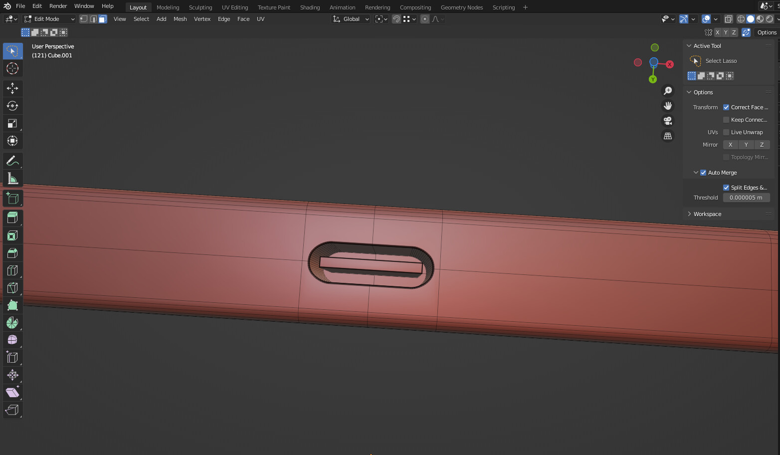Switch to face select mode
This screenshot has height=455, width=780.
(x=103, y=19)
